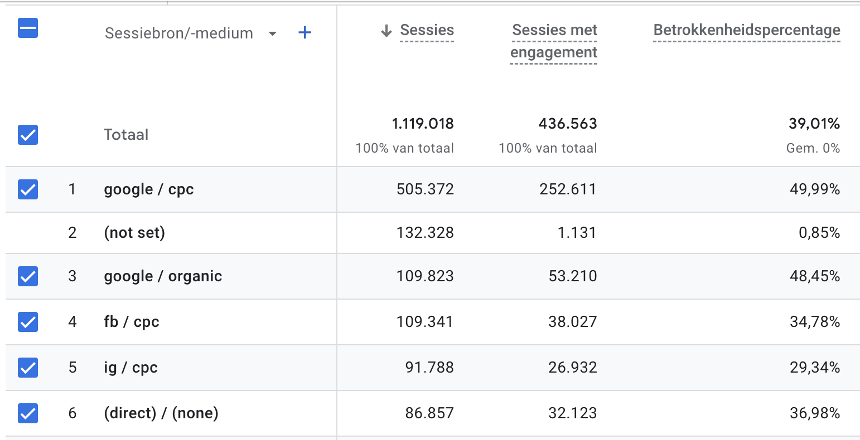Uncheck the google / organic row checkbox
This screenshot has height=440, width=860.
28,276
